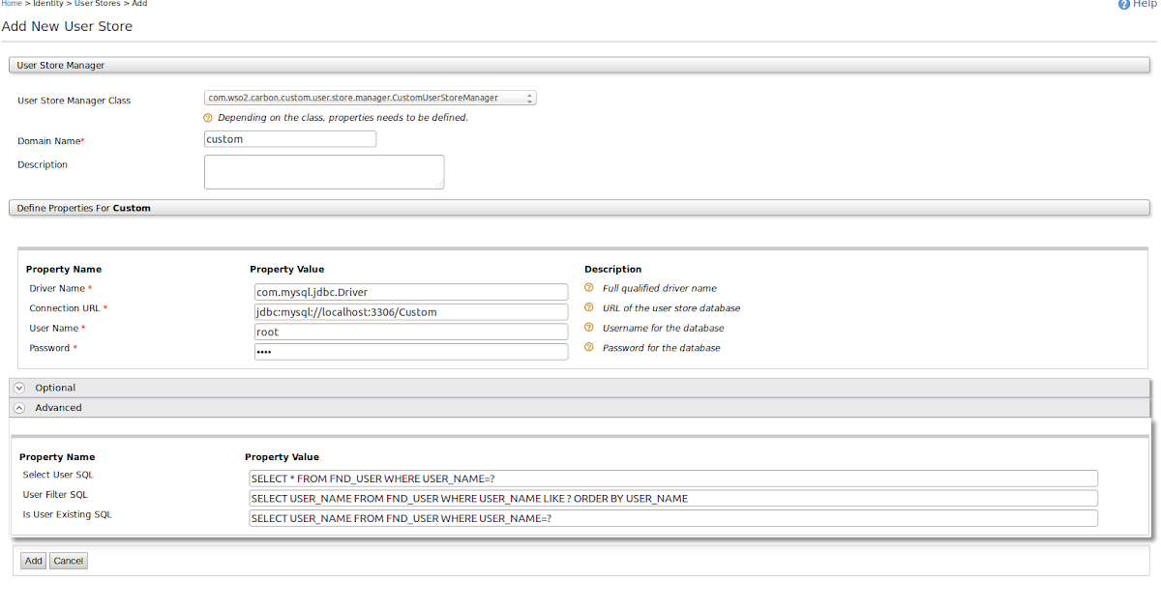Click the Help text link at top right

[x=1144, y=4]
